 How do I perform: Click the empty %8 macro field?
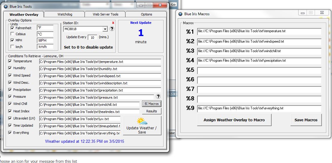pyautogui.click(x=259, y=99)
